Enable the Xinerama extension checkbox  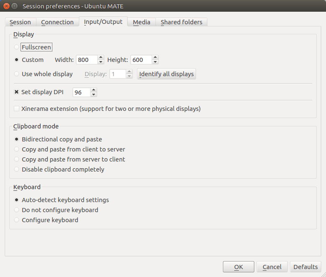(x=17, y=109)
